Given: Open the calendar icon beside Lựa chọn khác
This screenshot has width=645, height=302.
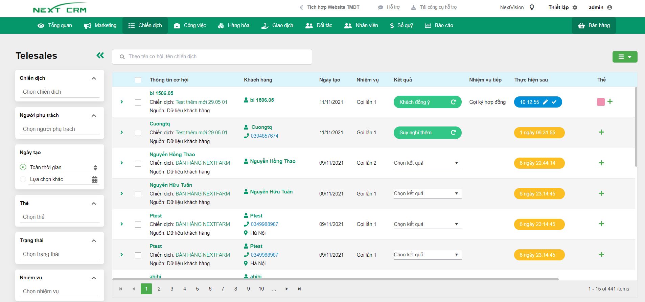Looking at the screenshot, I should coord(95,180).
